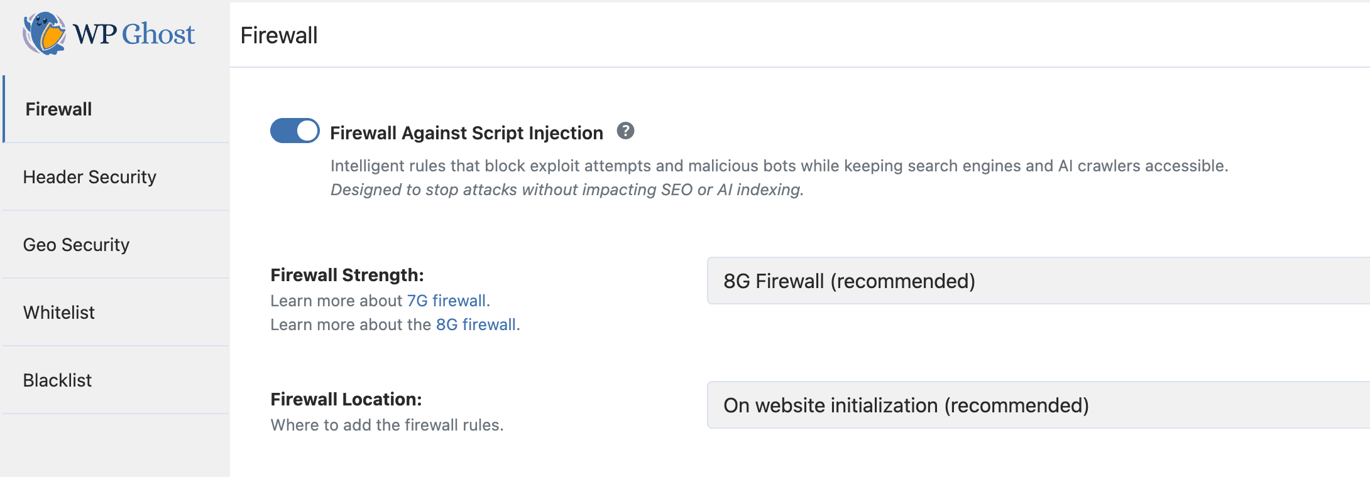Click the Firewall Against Script Injection label
The height and width of the screenshot is (477, 1370).
(466, 133)
